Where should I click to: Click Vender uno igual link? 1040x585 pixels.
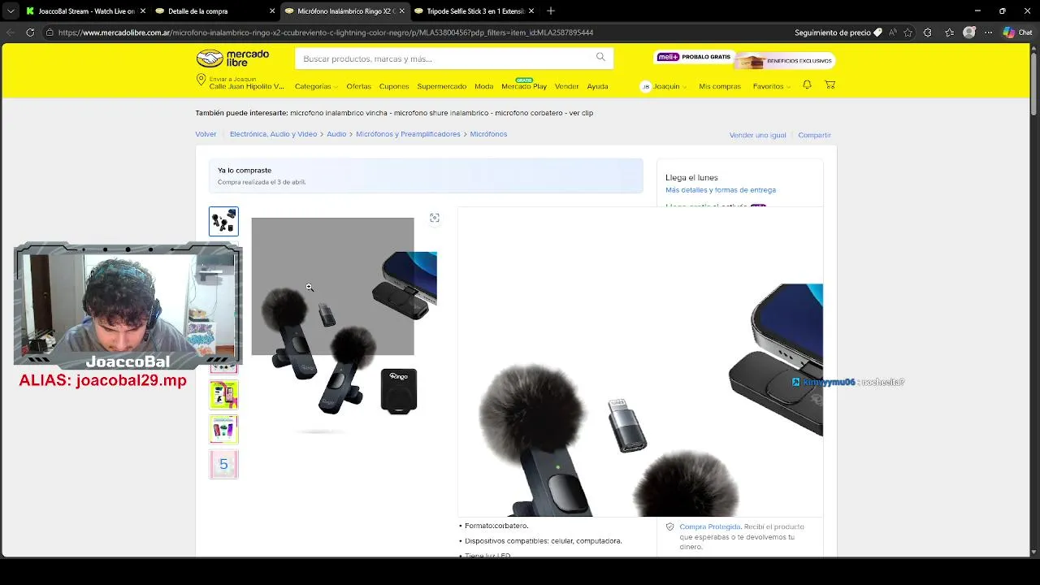[x=757, y=135]
